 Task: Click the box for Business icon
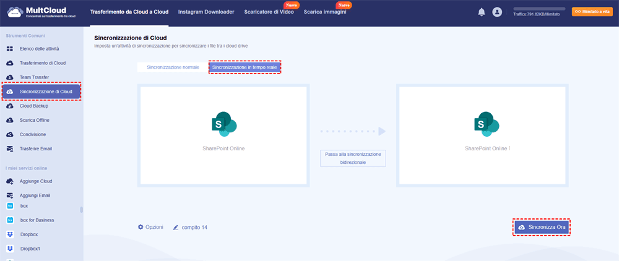click(11, 220)
